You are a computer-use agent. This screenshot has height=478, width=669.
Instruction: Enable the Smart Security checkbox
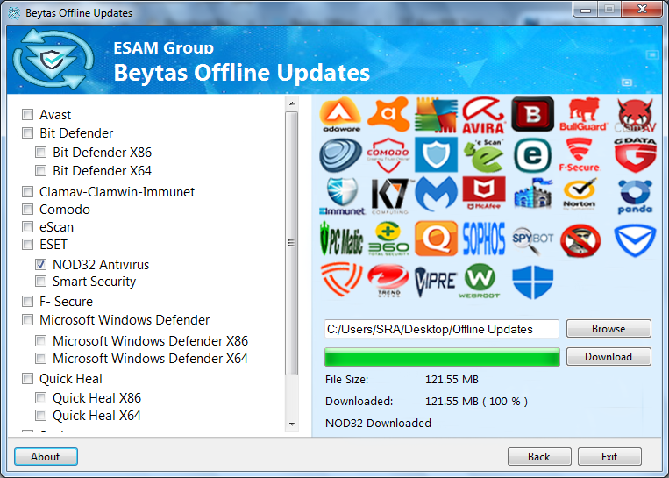pyautogui.click(x=41, y=282)
